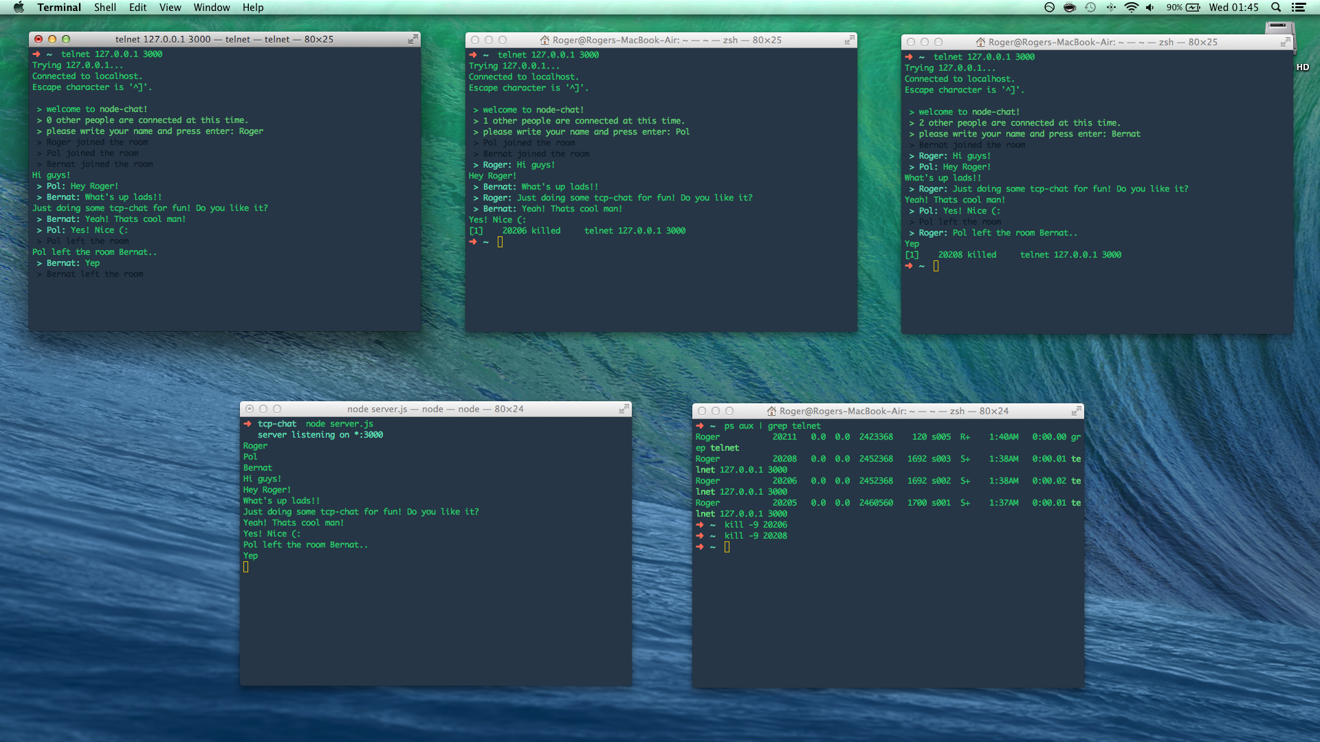Open the Time Machine menu bar icon
Screen dimensions: 1320x742
[x=1090, y=8]
